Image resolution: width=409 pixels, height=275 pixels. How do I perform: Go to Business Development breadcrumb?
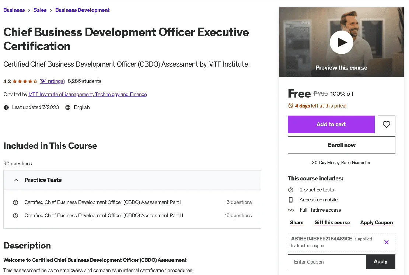coord(83,10)
